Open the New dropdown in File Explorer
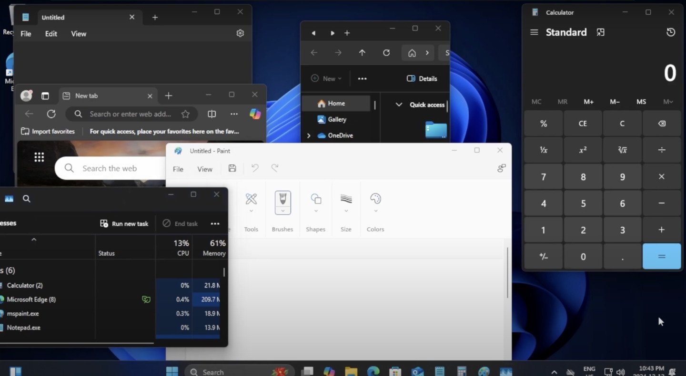Screen dimensions: 686x376 (x=326, y=78)
